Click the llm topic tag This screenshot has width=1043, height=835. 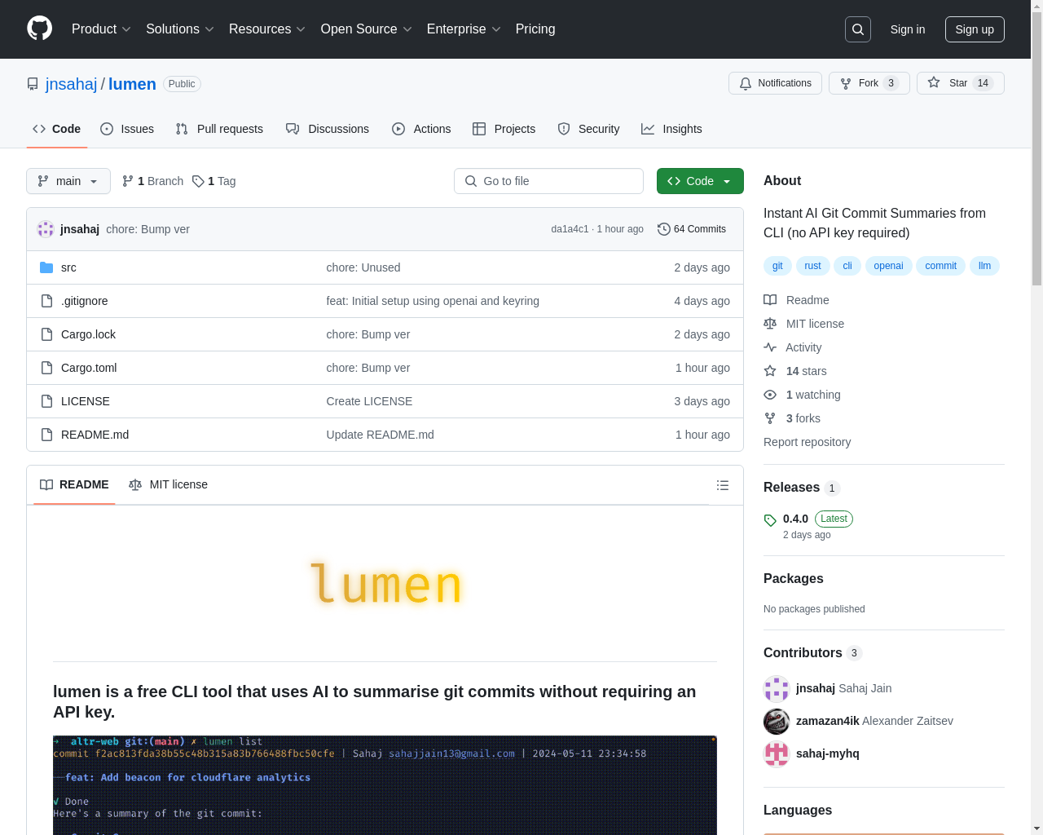click(984, 266)
